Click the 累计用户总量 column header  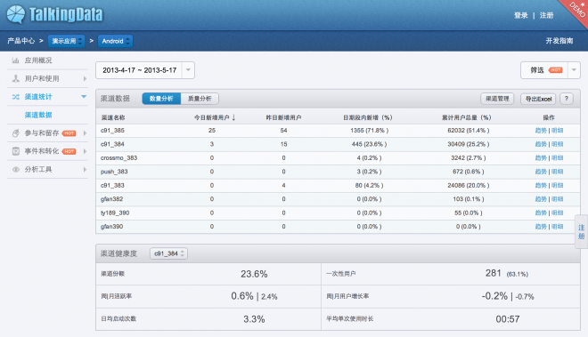pyautogui.click(x=467, y=117)
